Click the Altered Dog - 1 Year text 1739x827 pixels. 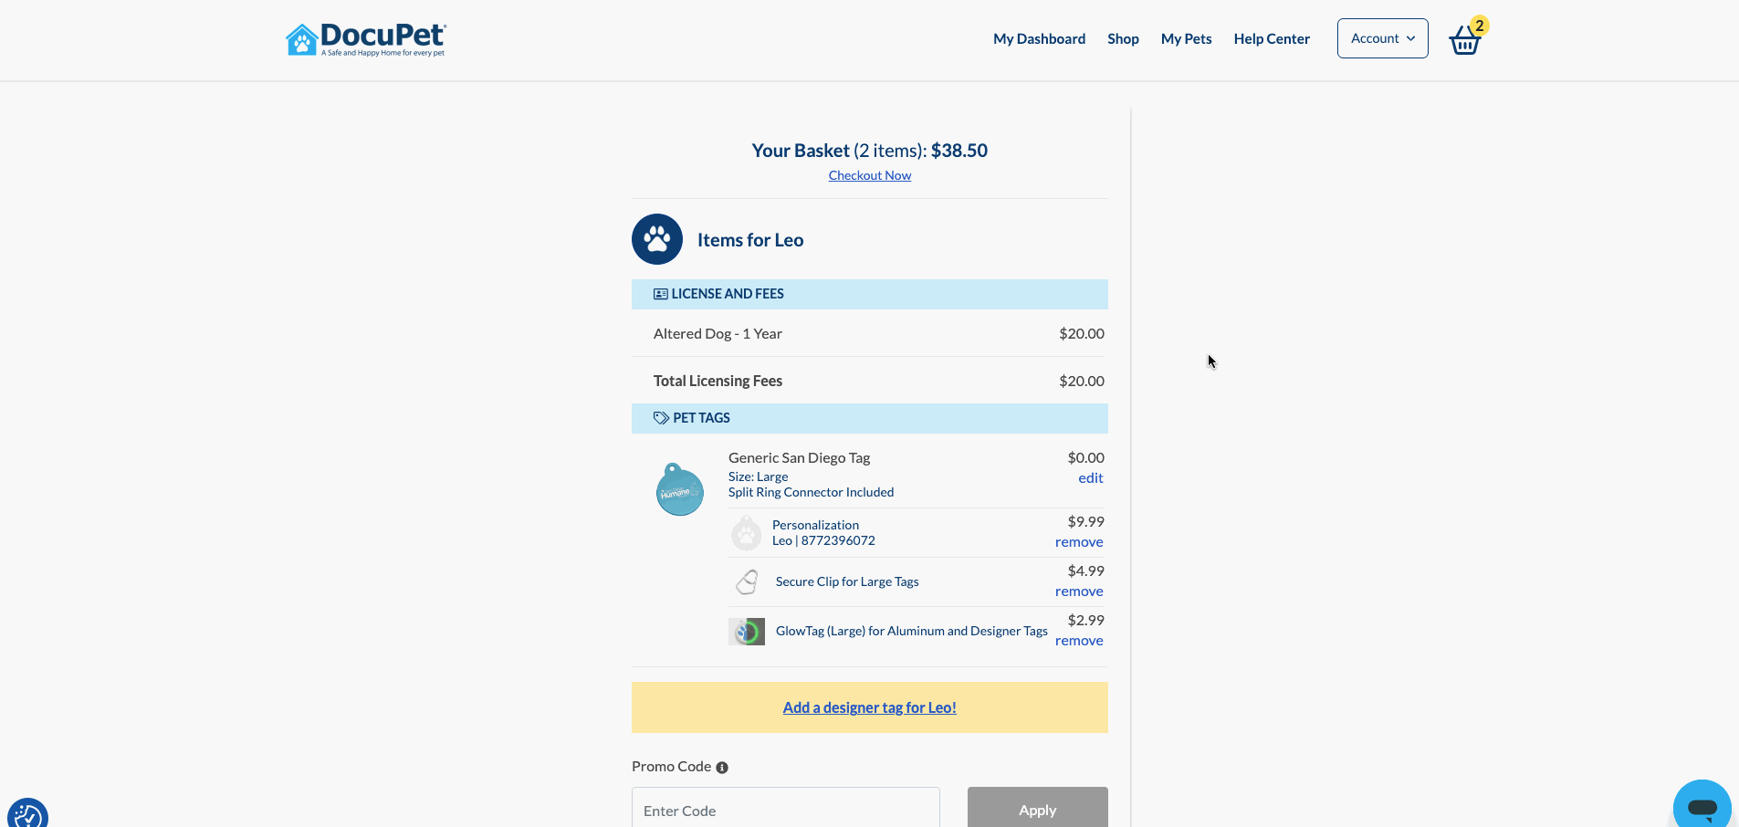click(x=718, y=334)
